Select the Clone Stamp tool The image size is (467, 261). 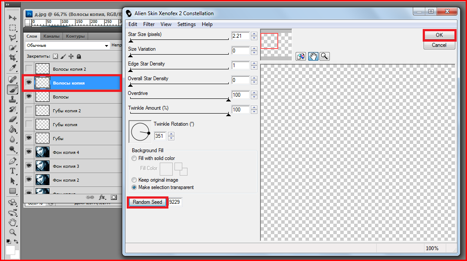click(13, 99)
